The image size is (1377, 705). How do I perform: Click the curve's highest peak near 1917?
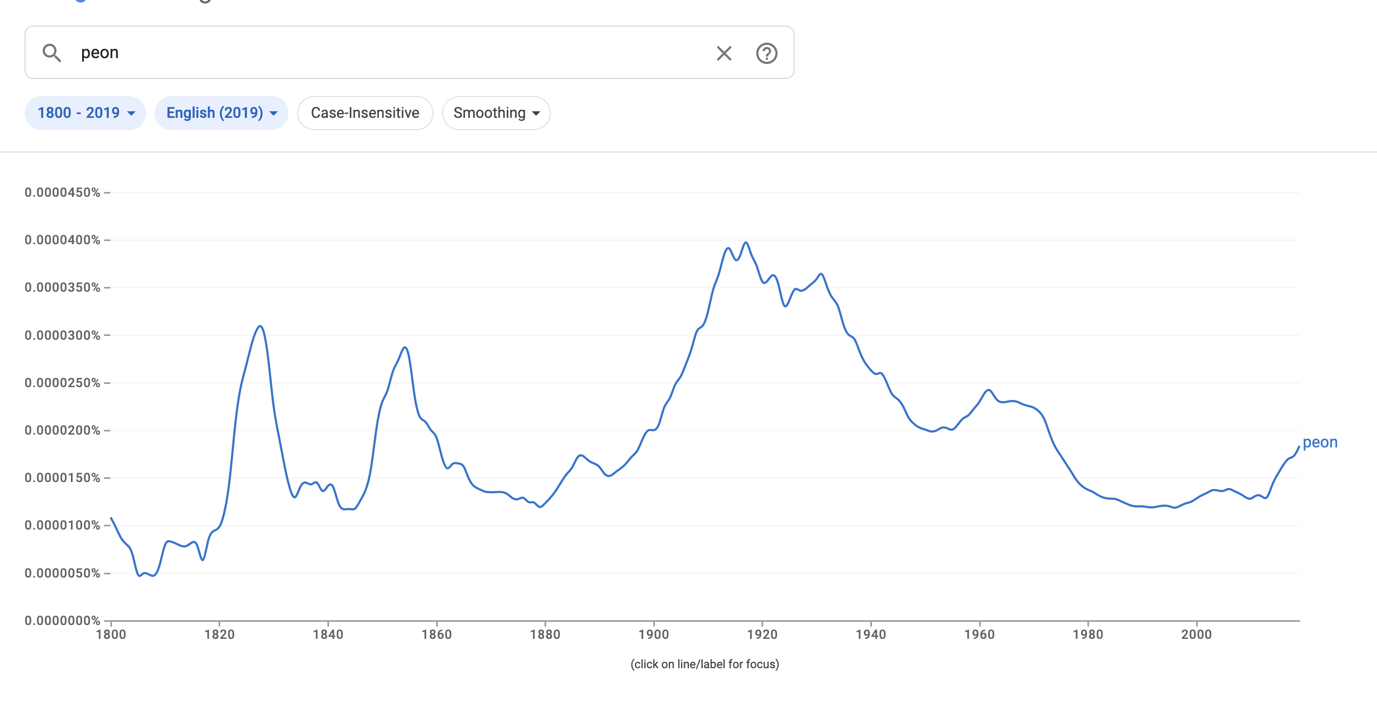pos(746,243)
